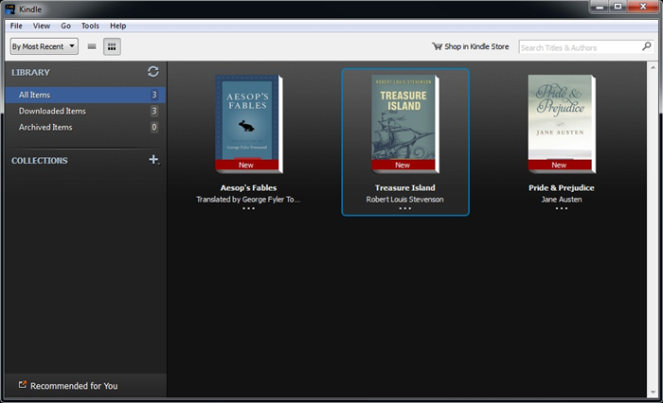663x403 pixels.
Task: Select Archived Items in Library
Action: [85, 127]
